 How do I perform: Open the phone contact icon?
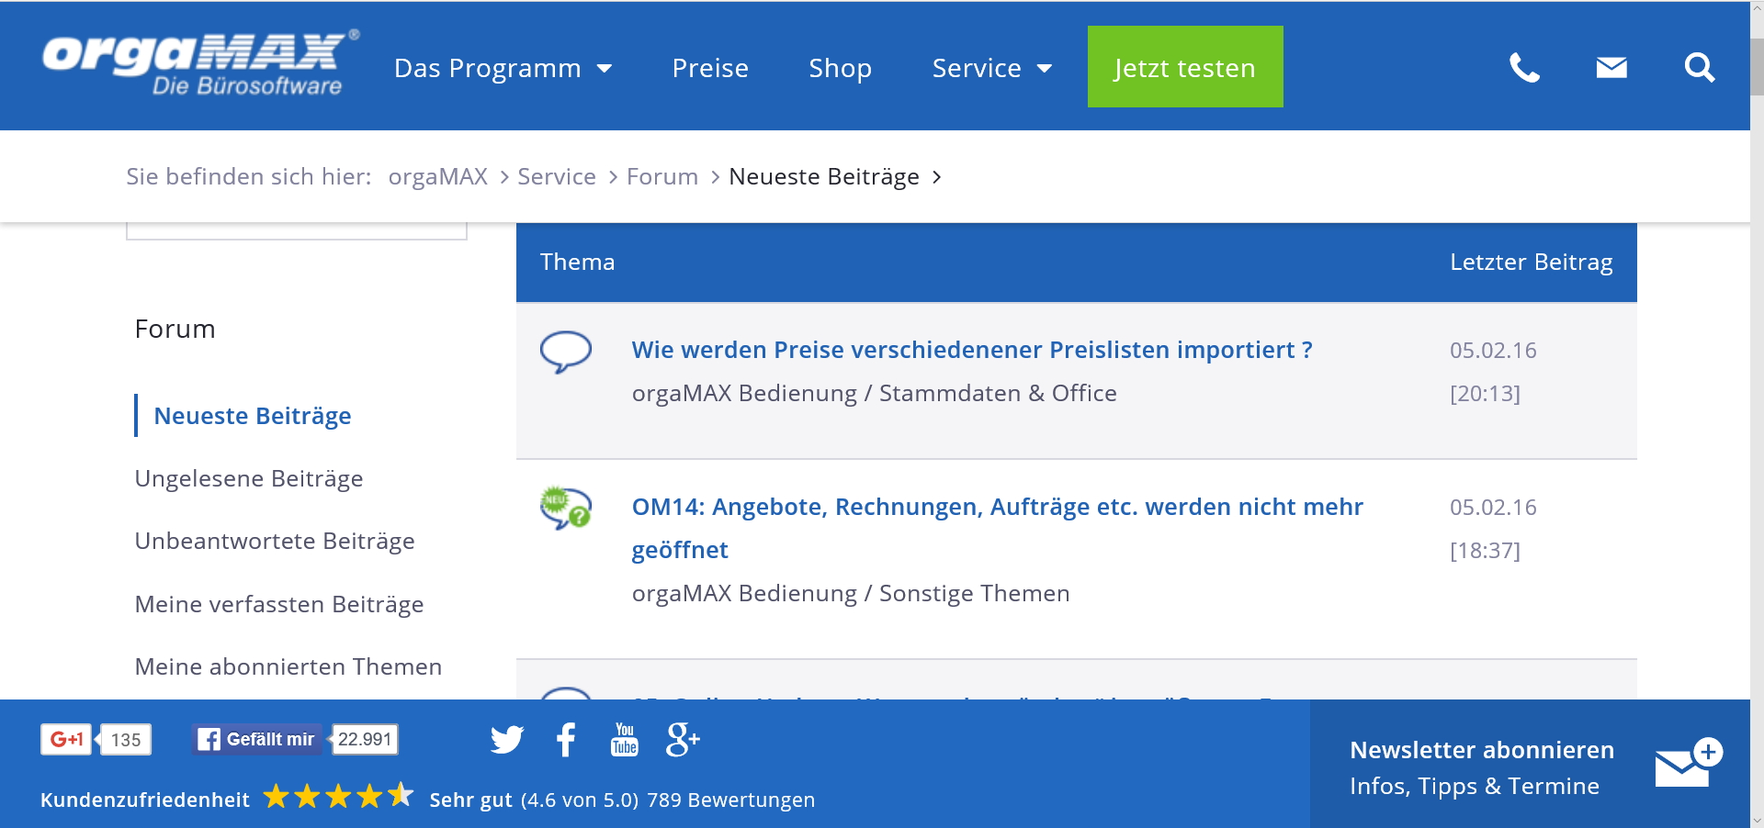1524,67
